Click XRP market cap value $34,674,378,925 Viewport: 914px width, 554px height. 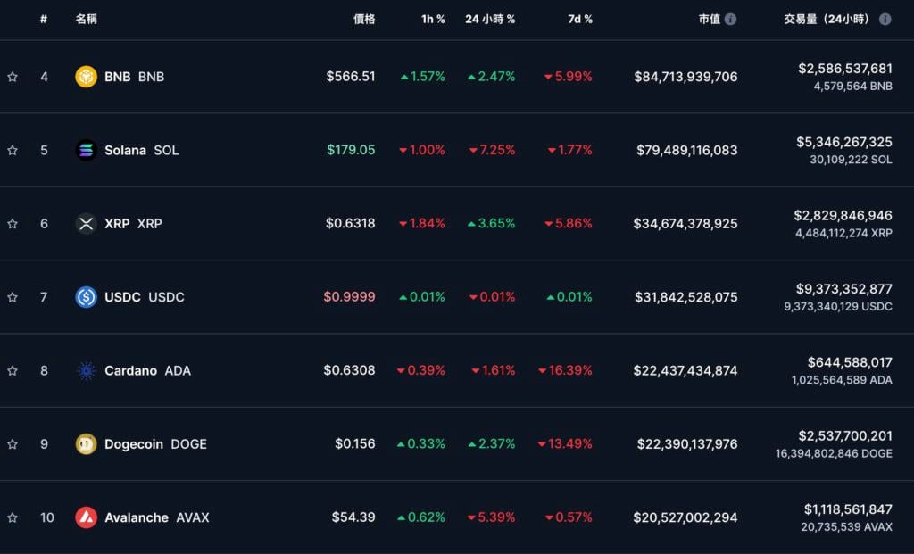coord(686,223)
